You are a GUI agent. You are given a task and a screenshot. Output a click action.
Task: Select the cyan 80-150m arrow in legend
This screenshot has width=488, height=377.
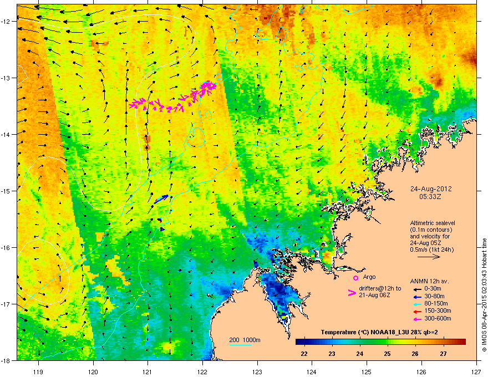coord(416,304)
